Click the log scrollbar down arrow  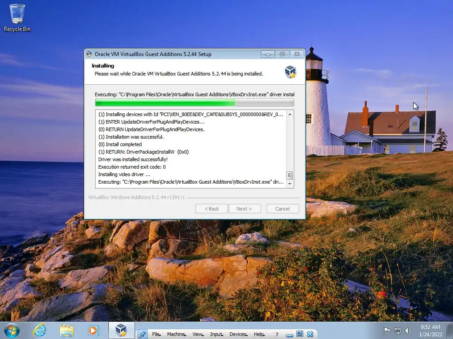(x=290, y=184)
